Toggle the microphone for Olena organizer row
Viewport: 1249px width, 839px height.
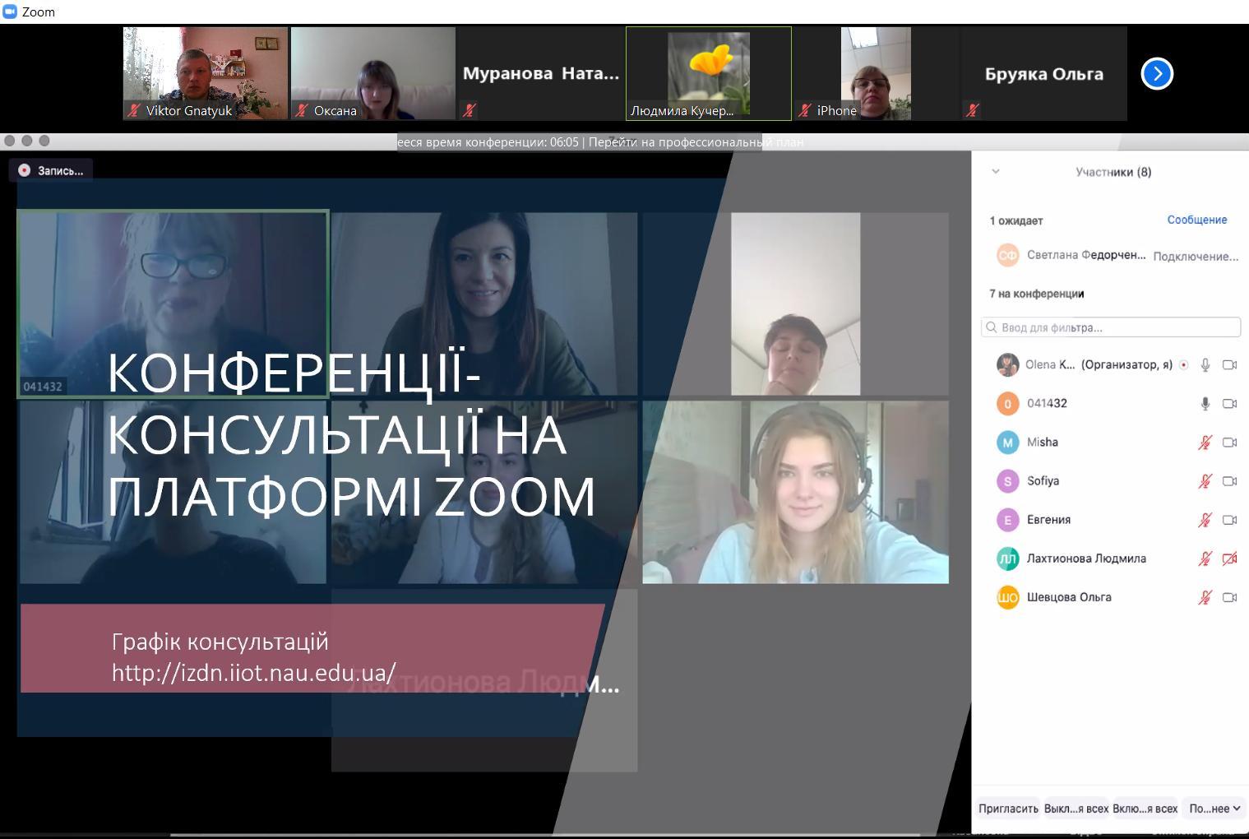point(1205,365)
